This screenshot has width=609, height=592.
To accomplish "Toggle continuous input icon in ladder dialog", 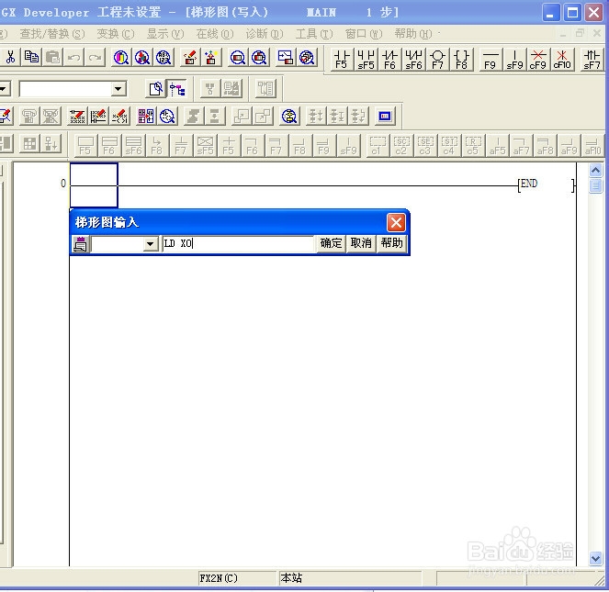I will coord(81,244).
